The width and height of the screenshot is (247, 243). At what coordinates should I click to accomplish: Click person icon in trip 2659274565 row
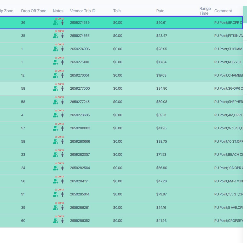62,36
